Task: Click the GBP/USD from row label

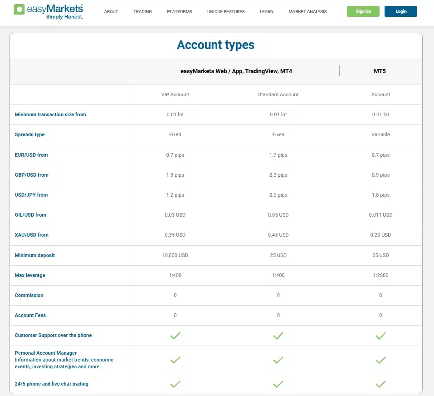Action: click(32, 175)
